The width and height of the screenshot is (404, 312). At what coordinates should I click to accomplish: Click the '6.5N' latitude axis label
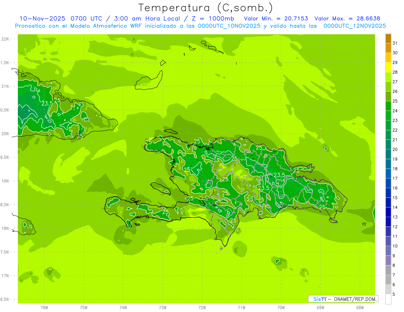[x=5, y=299]
